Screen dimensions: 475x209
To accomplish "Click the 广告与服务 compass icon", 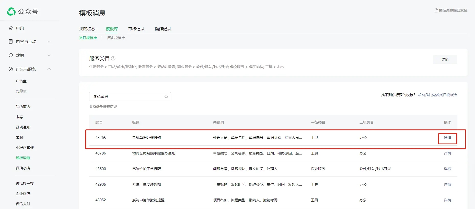I will [11, 69].
